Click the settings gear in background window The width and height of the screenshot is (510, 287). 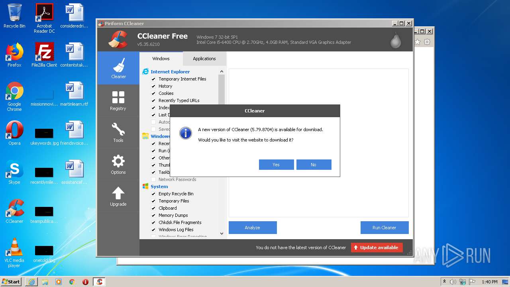tap(427, 42)
